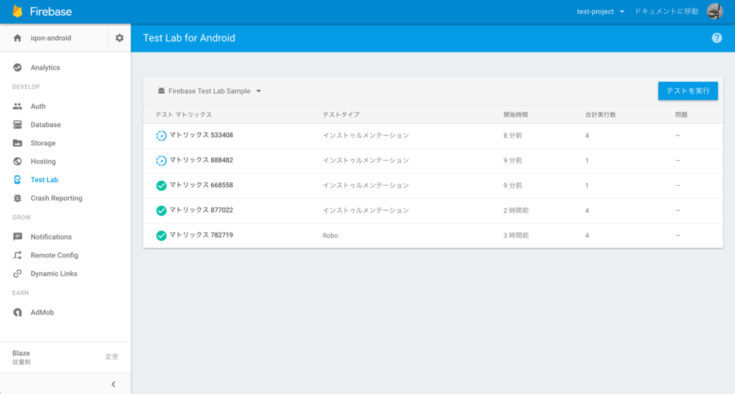Collapse the sidebar with chevron arrow

tap(113, 384)
